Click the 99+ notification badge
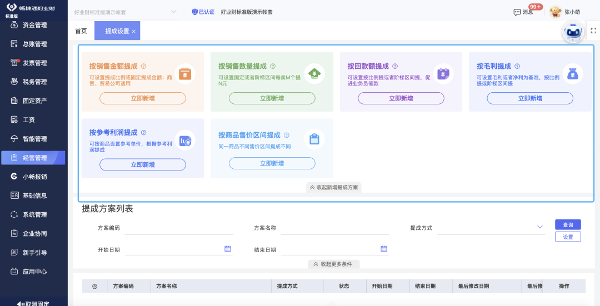Image resolution: width=600 pixels, height=306 pixels. click(x=536, y=7)
